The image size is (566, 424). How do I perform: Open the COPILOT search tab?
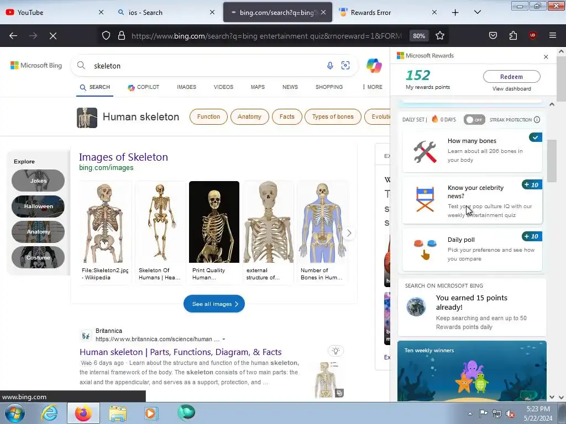pyautogui.click(x=143, y=87)
